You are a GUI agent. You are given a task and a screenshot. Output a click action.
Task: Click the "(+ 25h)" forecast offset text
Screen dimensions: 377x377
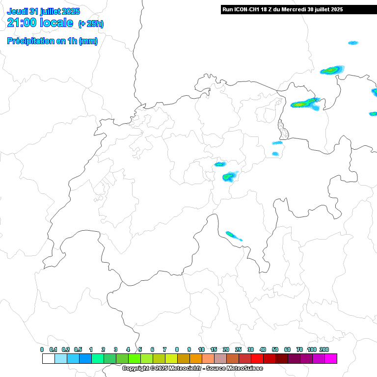[x=91, y=24]
